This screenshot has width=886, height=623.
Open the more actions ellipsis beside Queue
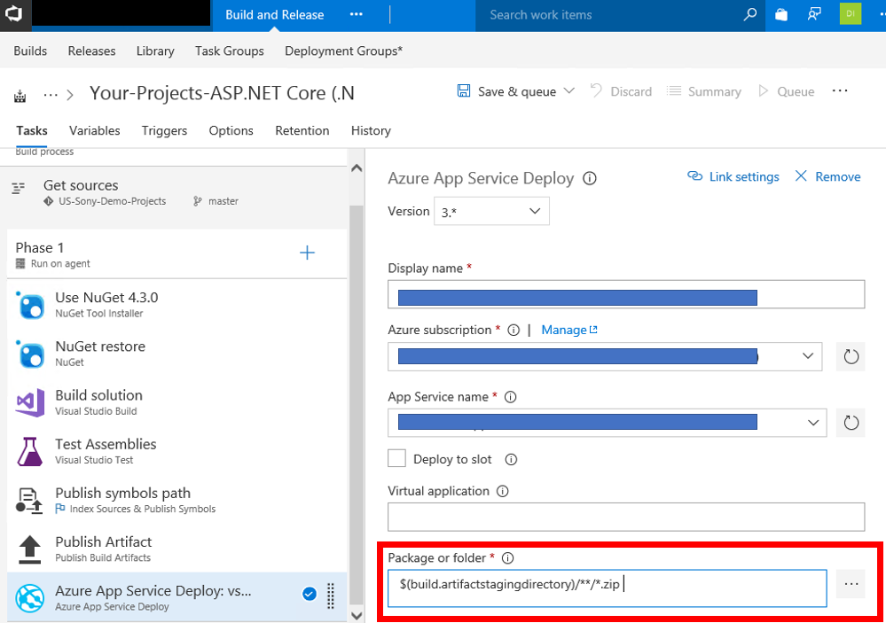(840, 91)
